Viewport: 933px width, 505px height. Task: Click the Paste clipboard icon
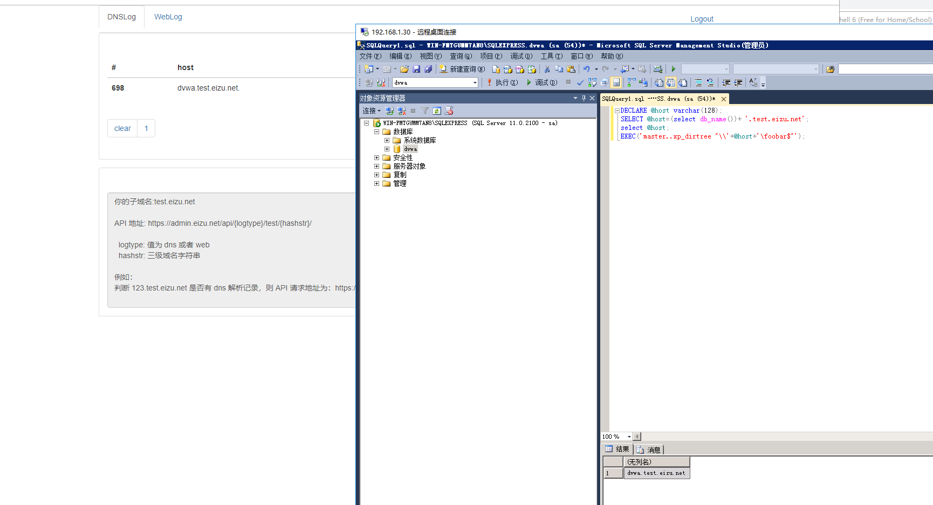[x=571, y=69]
